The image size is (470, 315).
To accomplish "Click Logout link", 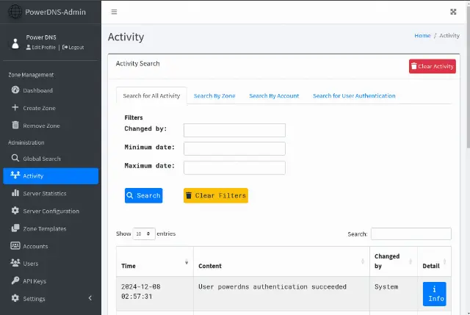I will click(x=73, y=47).
